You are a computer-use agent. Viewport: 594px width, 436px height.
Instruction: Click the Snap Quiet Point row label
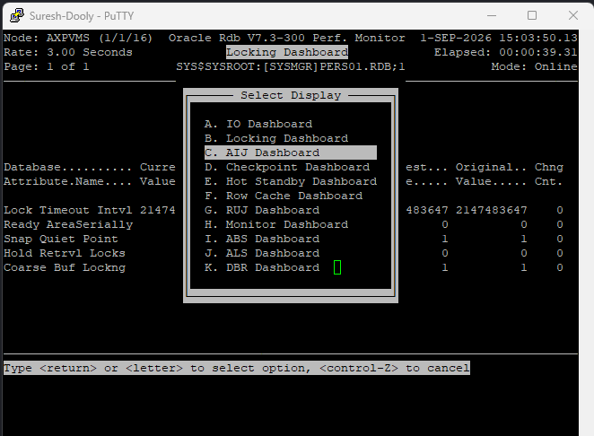click(x=61, y=239)
